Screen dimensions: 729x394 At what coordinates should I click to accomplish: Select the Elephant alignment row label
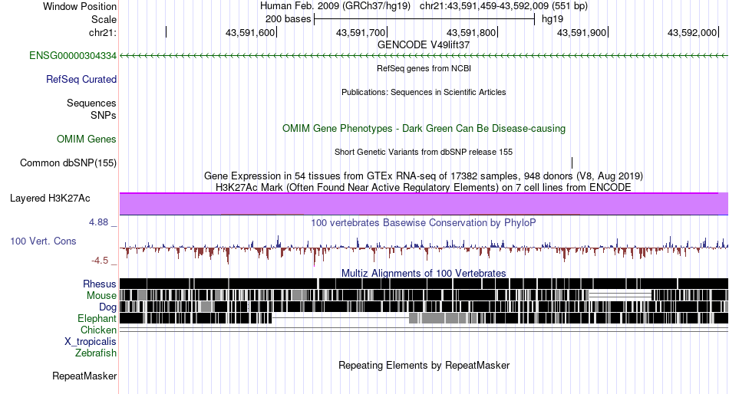coord(97,319)
